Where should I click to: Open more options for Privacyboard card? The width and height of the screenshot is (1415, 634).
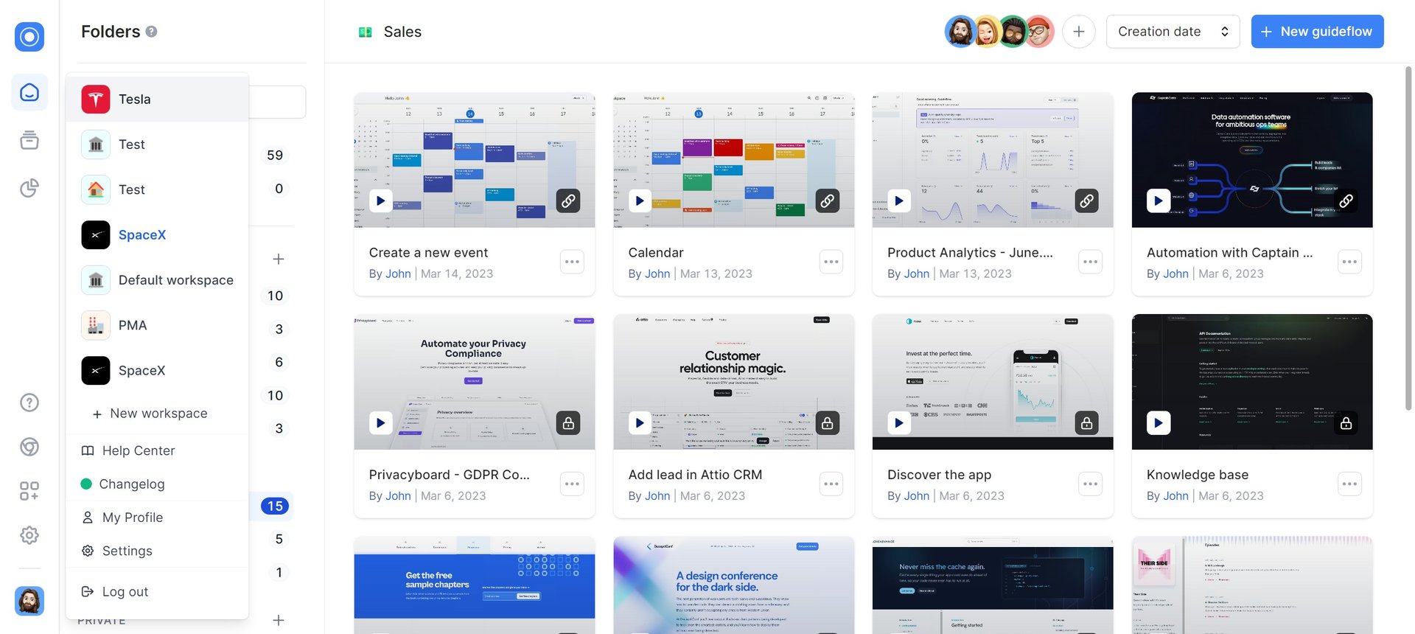click(x=572, y=484)
